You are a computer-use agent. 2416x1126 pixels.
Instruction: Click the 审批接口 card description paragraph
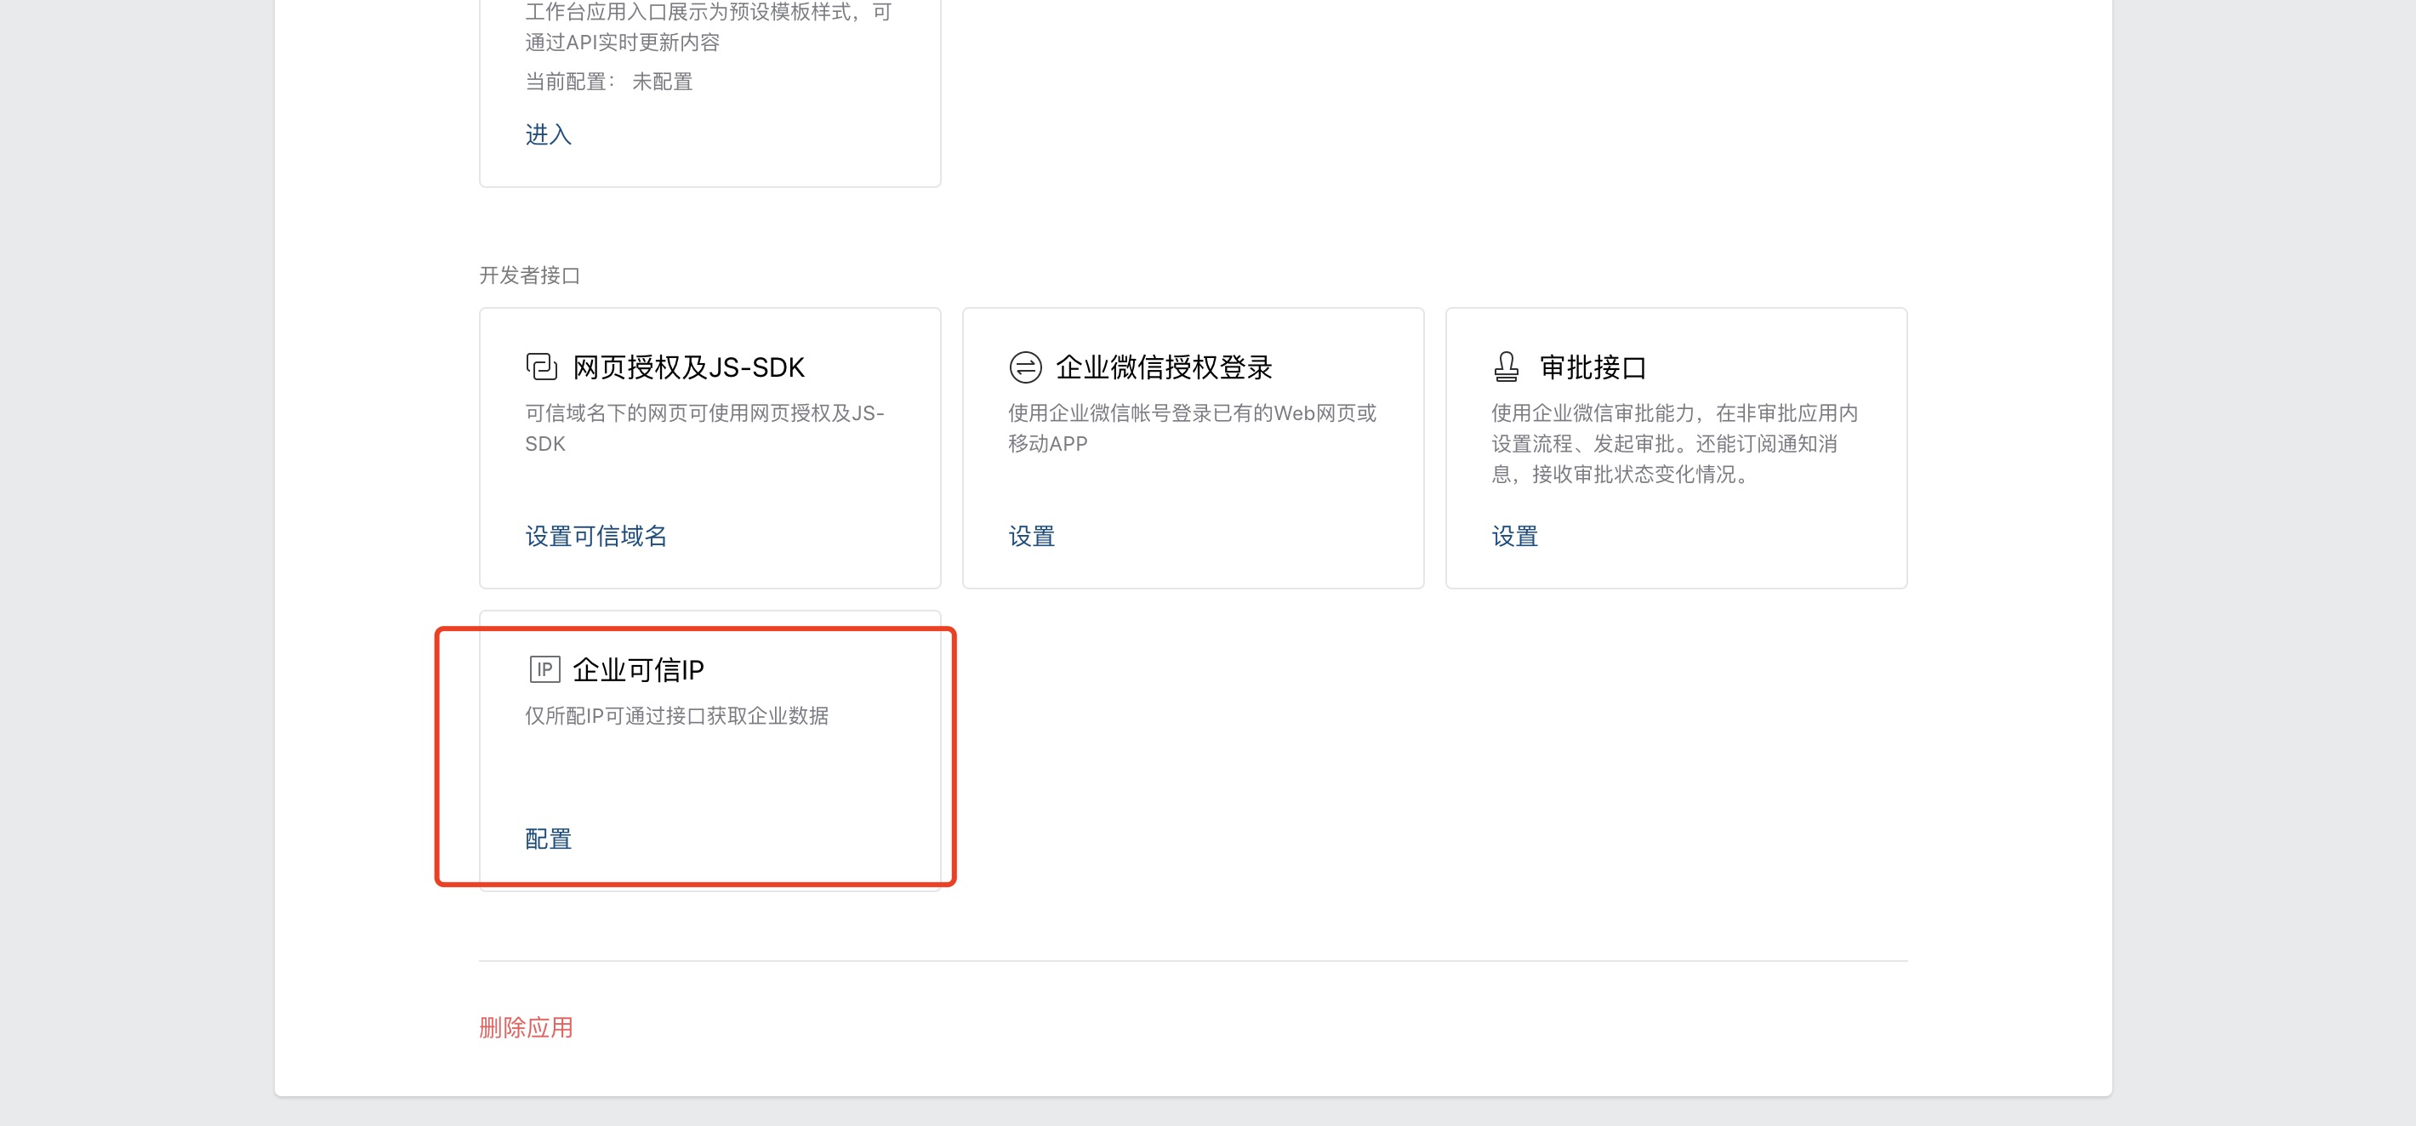coord(1673,443)
